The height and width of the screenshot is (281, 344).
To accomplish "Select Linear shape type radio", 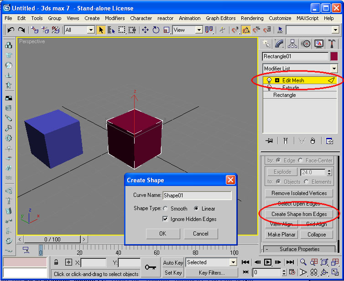I will pyautogui.click(x=196, y=208).
